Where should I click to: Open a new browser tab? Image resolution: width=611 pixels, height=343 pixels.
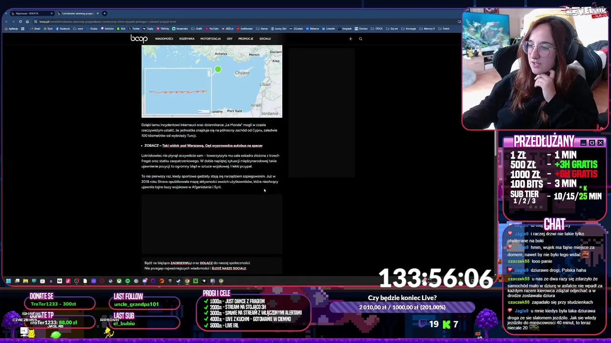[x=105, y=13]
